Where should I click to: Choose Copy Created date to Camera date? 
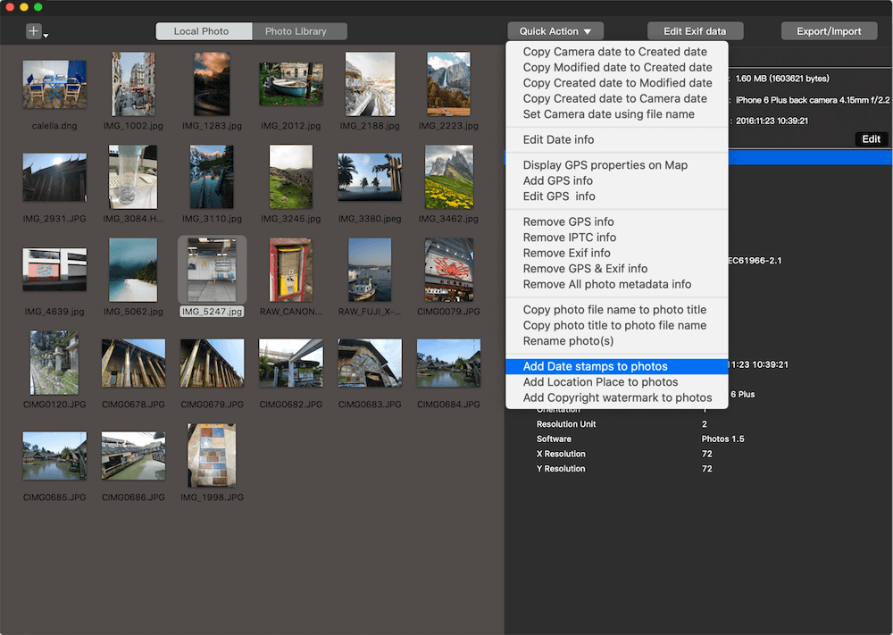615,98
